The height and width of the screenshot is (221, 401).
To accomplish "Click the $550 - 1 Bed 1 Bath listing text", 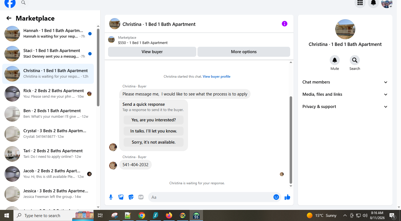I will click(143, 43).
